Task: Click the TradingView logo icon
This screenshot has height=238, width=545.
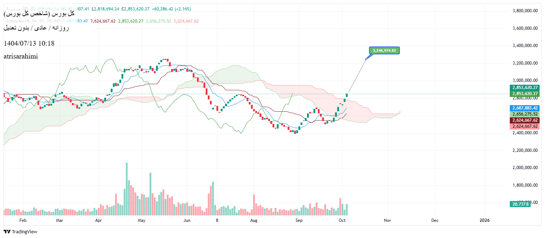Action: point(7,232)
